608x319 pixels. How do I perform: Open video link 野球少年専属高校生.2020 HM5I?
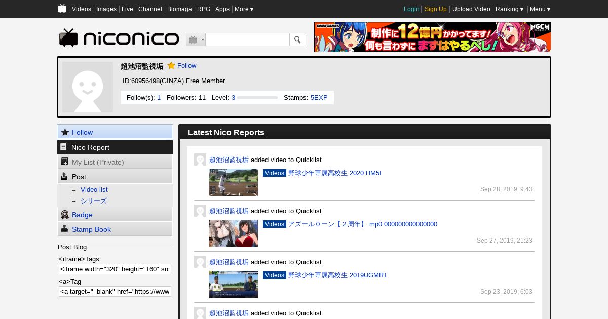tap(334, 173)
